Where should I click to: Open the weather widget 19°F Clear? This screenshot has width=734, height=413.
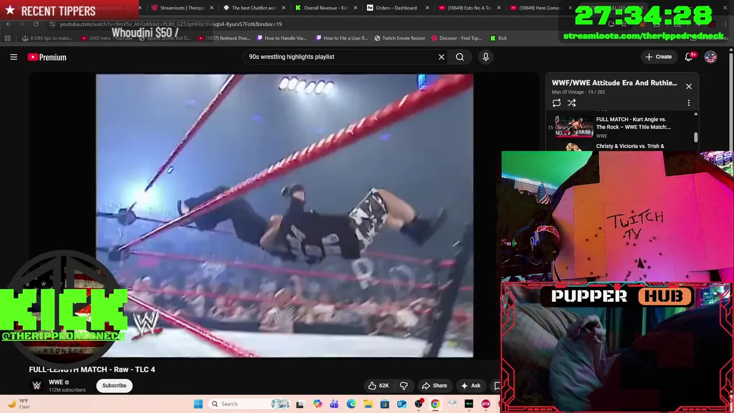[17, 404]
